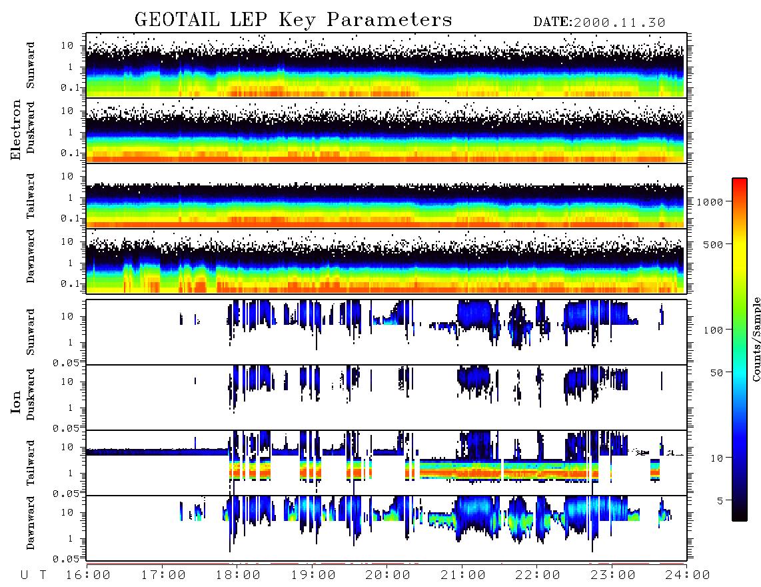Screen dimensions: 761x587
Task: Click the GEOTAIL LEP Key Parameters title
Action: point(293,21)
